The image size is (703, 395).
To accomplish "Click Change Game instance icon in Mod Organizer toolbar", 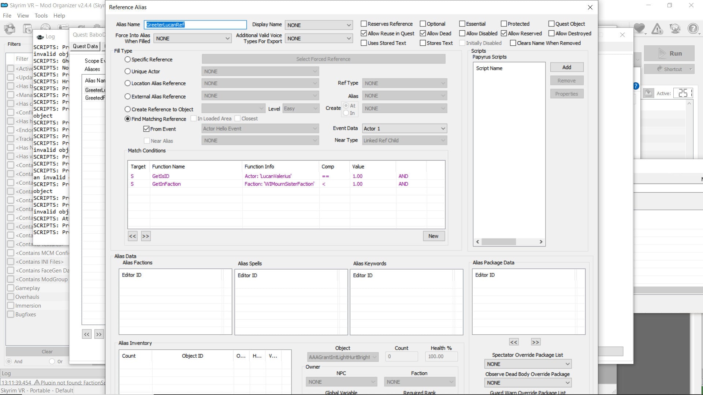I will coord(10,29).
